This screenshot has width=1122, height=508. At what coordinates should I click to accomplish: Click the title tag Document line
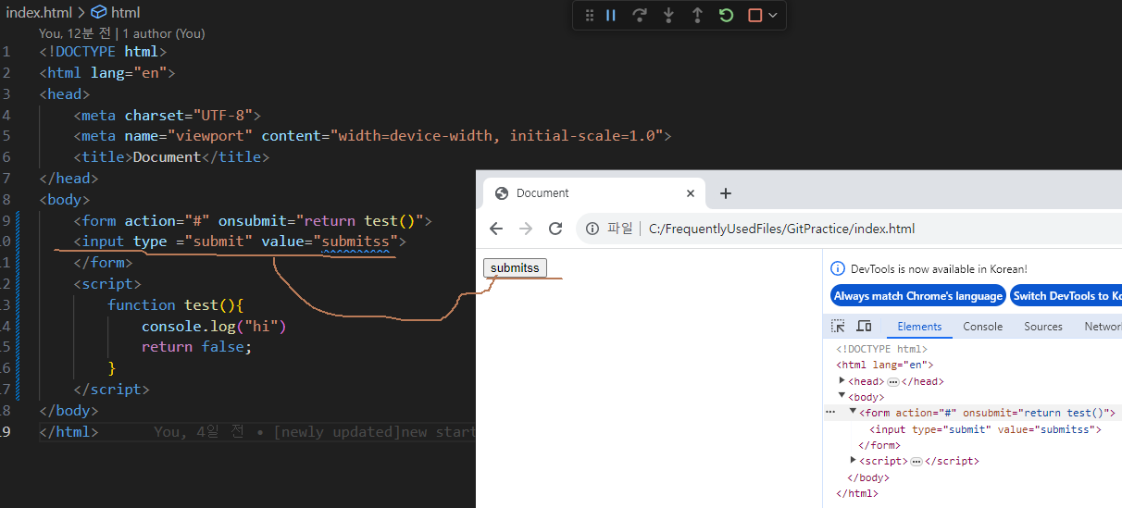(x=171, y=156)
